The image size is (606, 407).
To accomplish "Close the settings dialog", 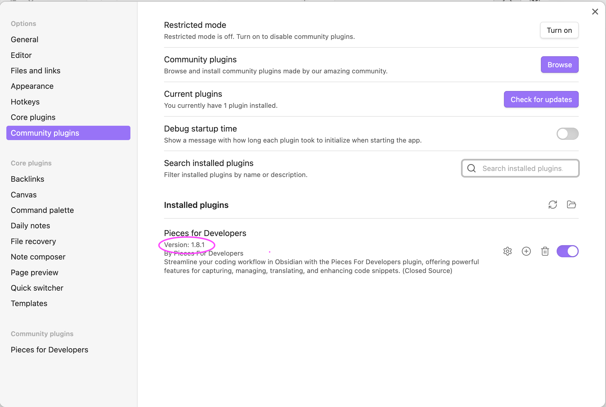I will coord(595,12).
